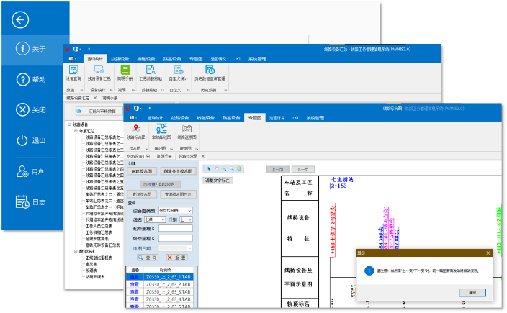This screenshot has width=507, height=313.
Task: Select the pointer arrow tool in drawing toolbar
Action: tap(209, 168)
